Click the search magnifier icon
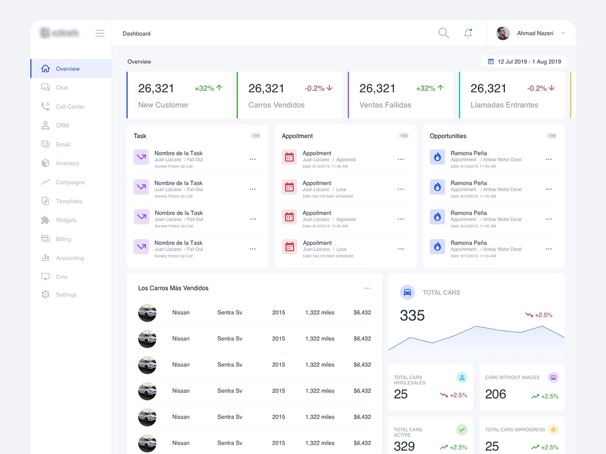Viewport: 606px width, 454px height. (x=443, y=33)
